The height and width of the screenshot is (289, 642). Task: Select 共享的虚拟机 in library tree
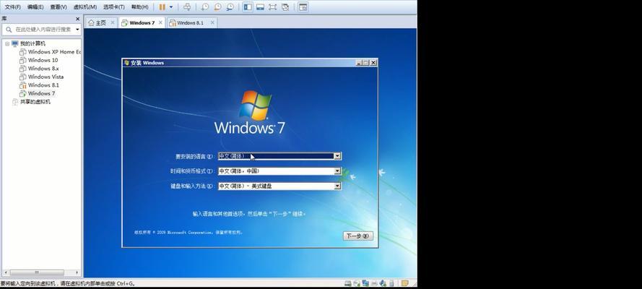35,102
